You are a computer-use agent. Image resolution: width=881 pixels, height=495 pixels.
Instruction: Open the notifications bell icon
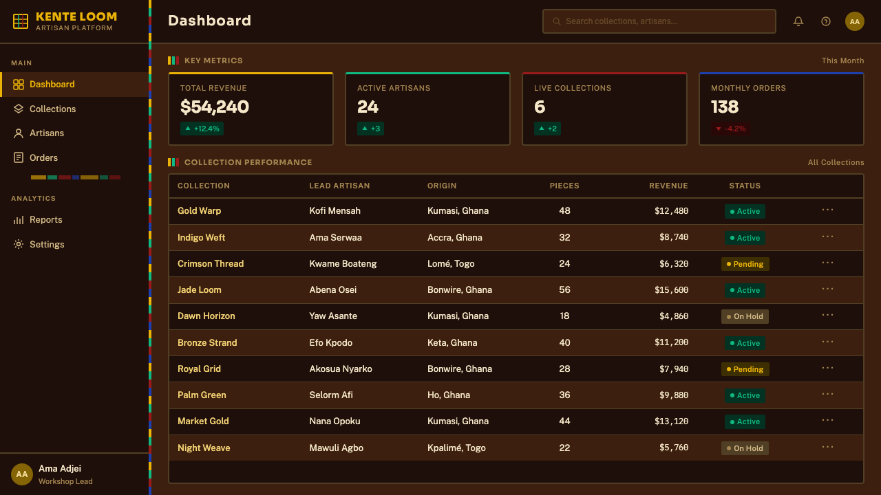click(x=798, y=21)
